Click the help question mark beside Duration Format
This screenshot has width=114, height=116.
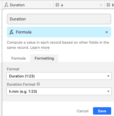coord(38,84)
